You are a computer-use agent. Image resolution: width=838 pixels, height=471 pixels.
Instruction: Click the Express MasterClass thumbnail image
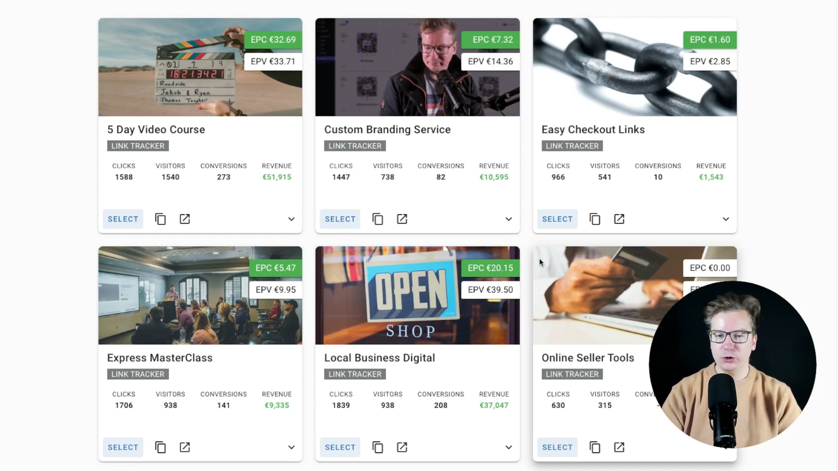[x=200, y=296]
